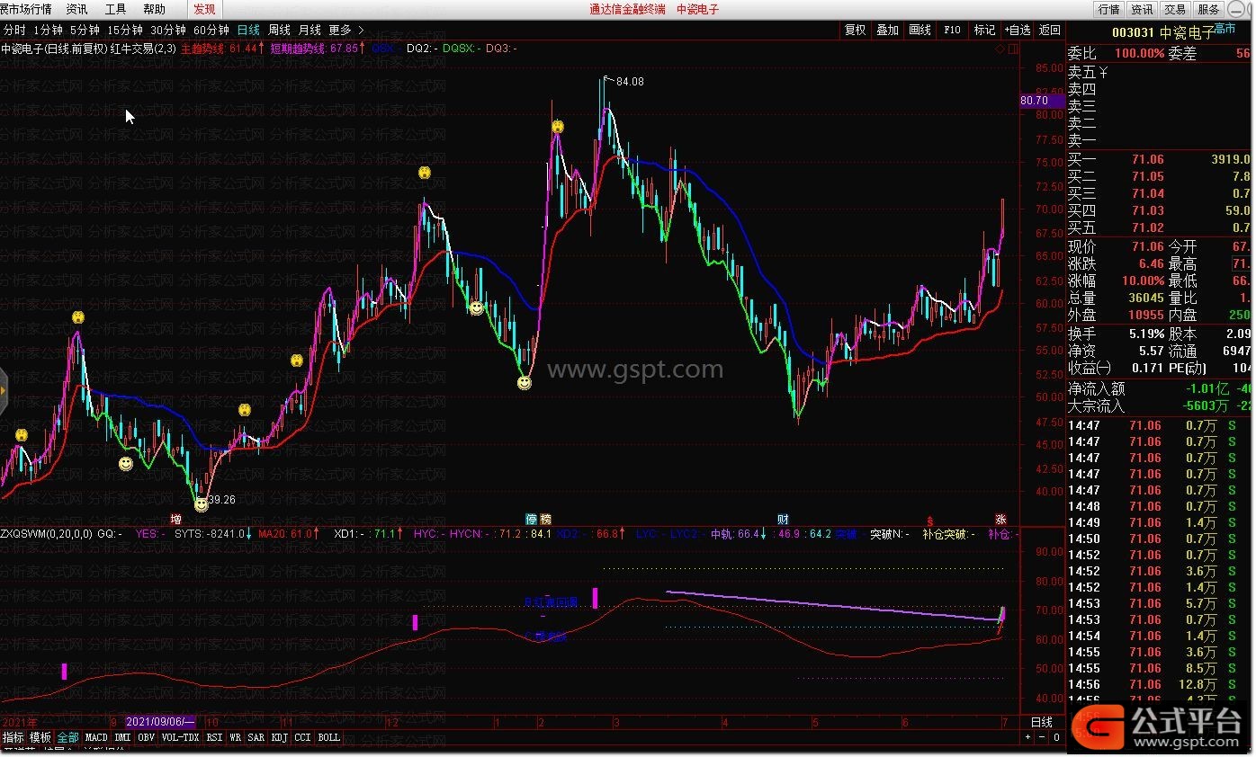Apply the CCI indicator
Viewport: 1256px width, 757px height.
tap(303, 737)
